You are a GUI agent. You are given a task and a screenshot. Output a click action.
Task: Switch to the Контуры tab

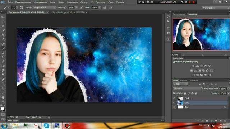click(194, 80)
